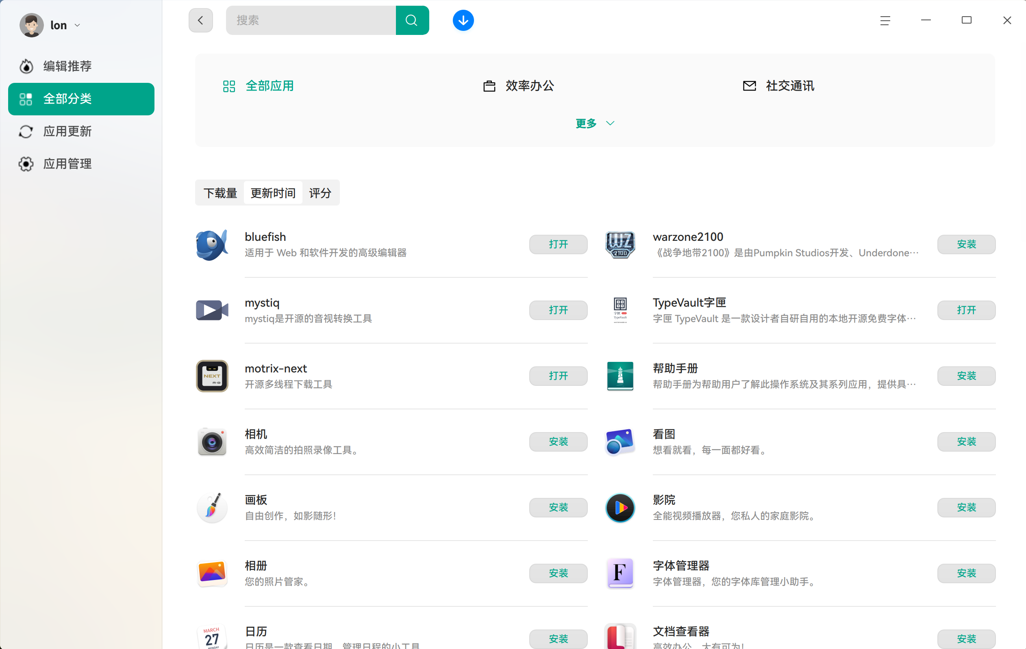Go to 应用更新 in the sidebar

click(67, 132)
